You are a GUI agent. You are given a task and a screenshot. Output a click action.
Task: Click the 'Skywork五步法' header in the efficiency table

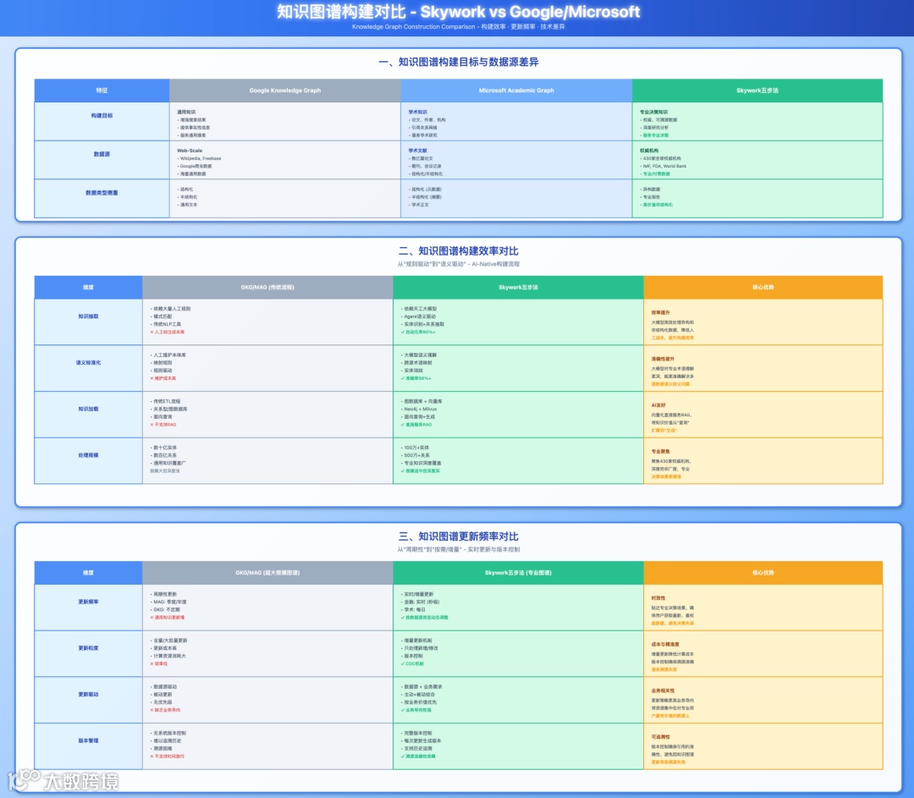tap(518, 288)
